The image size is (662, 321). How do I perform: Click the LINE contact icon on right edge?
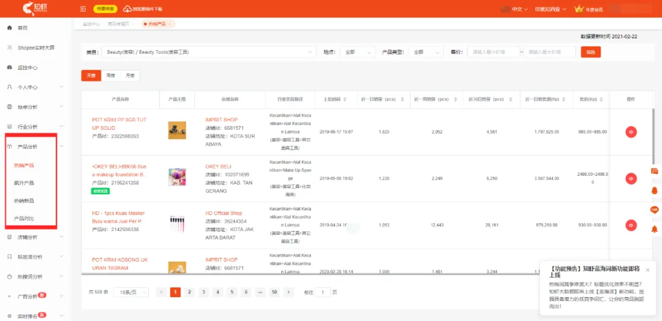coord(655,210)
